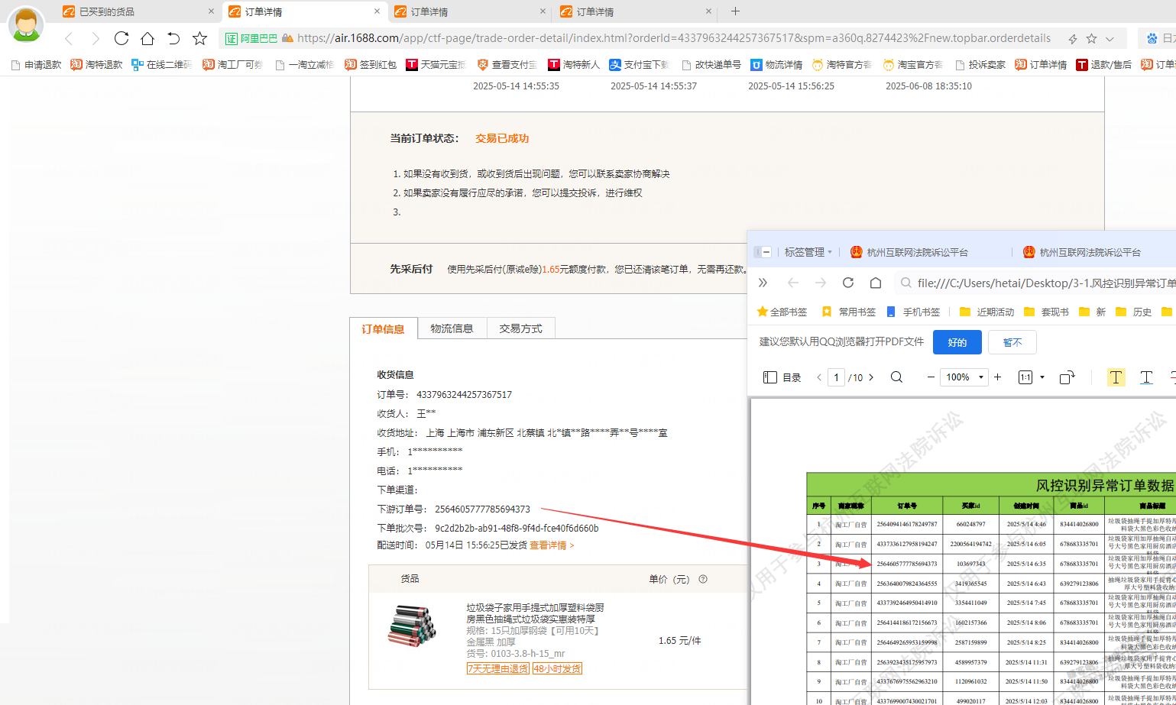This screenshot has height=705, width=1176.
Task: Select the text underline annotation tool
Action: click(x=1146, y=377)
